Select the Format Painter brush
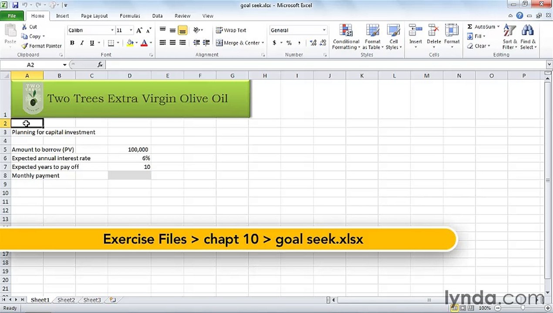This screenshot has width=553, height=313. coord(41,46)
